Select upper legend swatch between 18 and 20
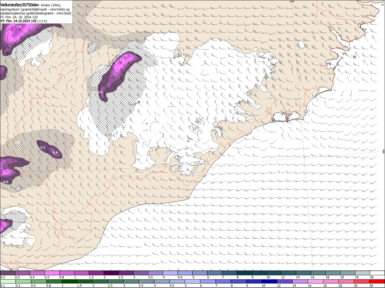 [333, 273]
